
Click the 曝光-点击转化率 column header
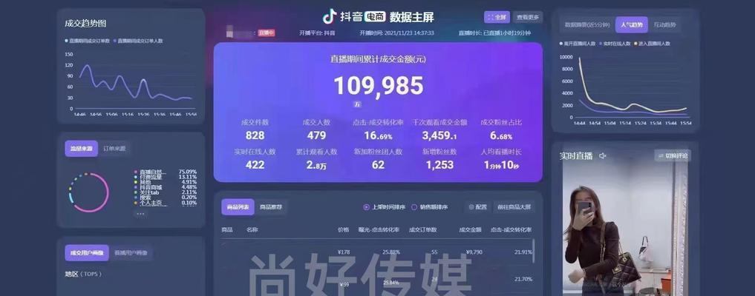click(x=379, y=230)
